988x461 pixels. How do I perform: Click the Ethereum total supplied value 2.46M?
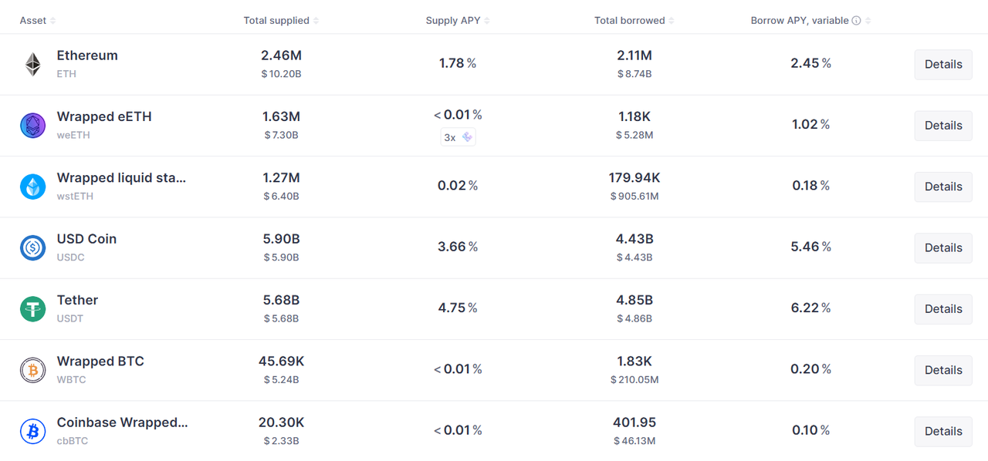(281, 55)
